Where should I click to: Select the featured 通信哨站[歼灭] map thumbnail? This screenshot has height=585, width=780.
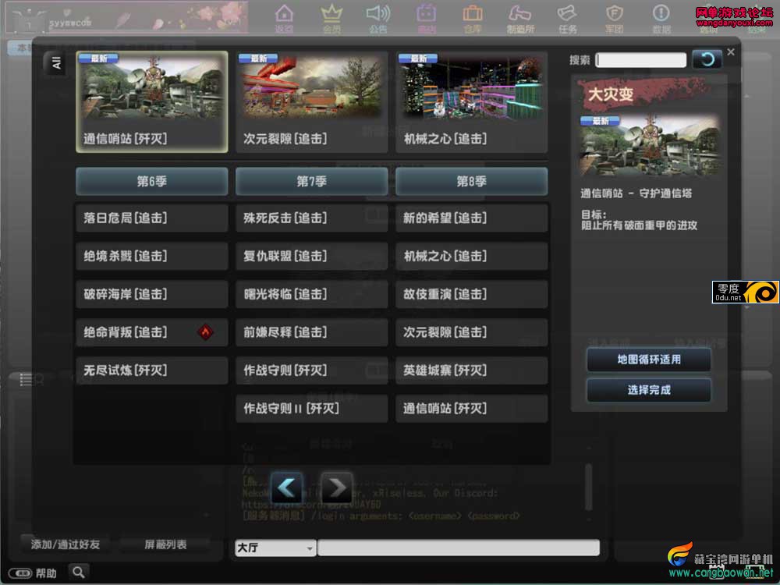tap(152, 101)
